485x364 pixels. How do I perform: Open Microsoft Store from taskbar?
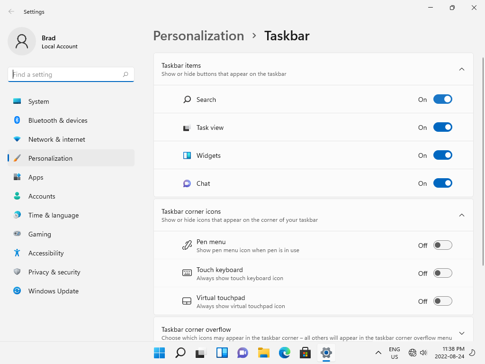[305, 353]
